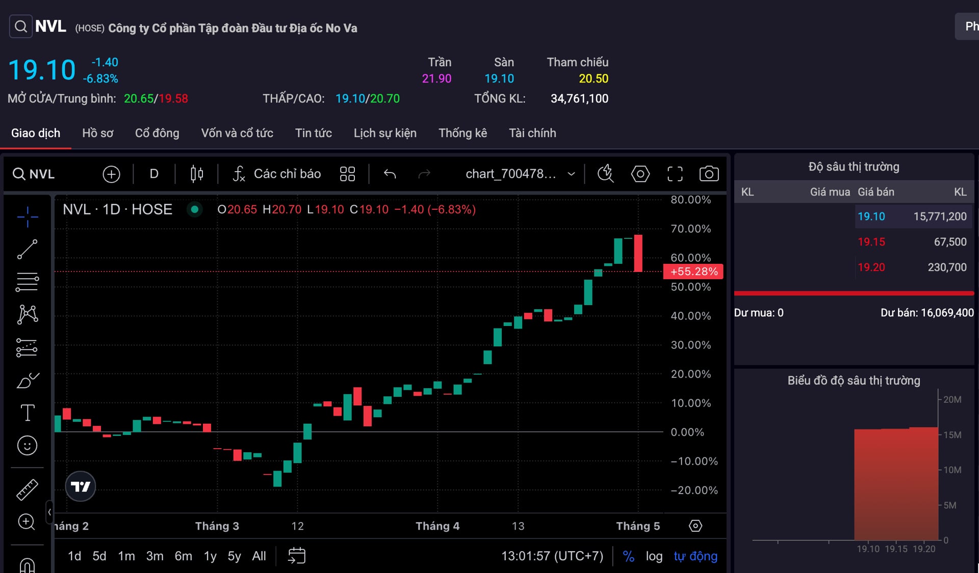Image resolution: width=979 pixels, height=573 pixels.
Task: Open the emoji icons tool
Action: pos(27,446)
